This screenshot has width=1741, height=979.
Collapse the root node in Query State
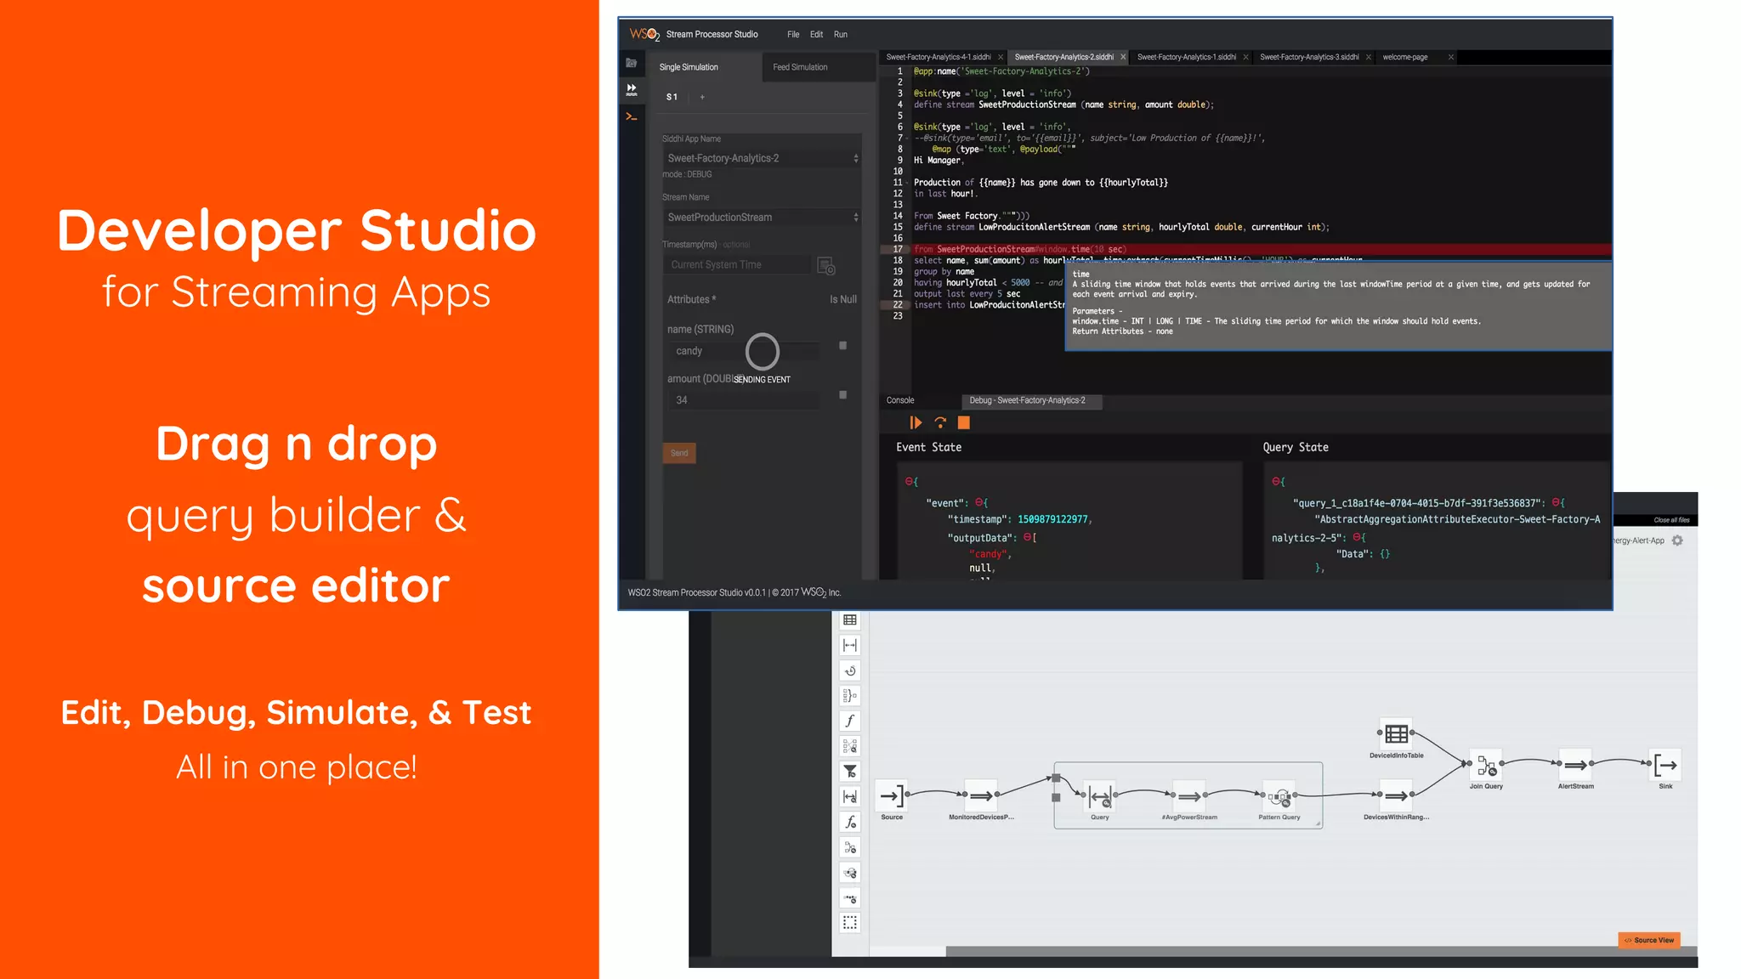tap(1275, 482)
